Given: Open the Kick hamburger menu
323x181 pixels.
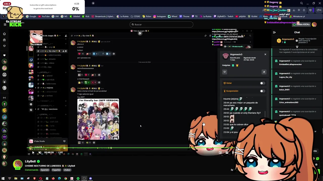Looking at the screenshot, I should click(x=5, y=24).
